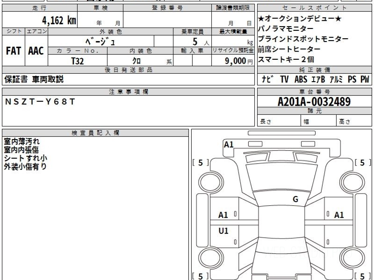This screenshot has width=374, height=280.
Task: Click the kg maximum load unit cell
Action: [233, 41]
